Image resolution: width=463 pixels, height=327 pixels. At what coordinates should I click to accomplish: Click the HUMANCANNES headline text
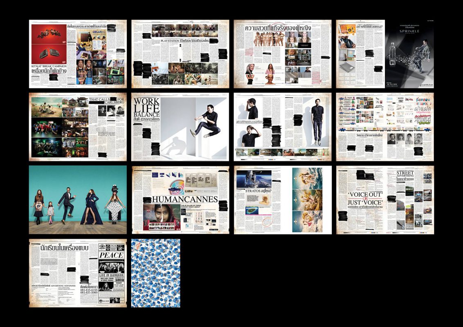[185, 199]
